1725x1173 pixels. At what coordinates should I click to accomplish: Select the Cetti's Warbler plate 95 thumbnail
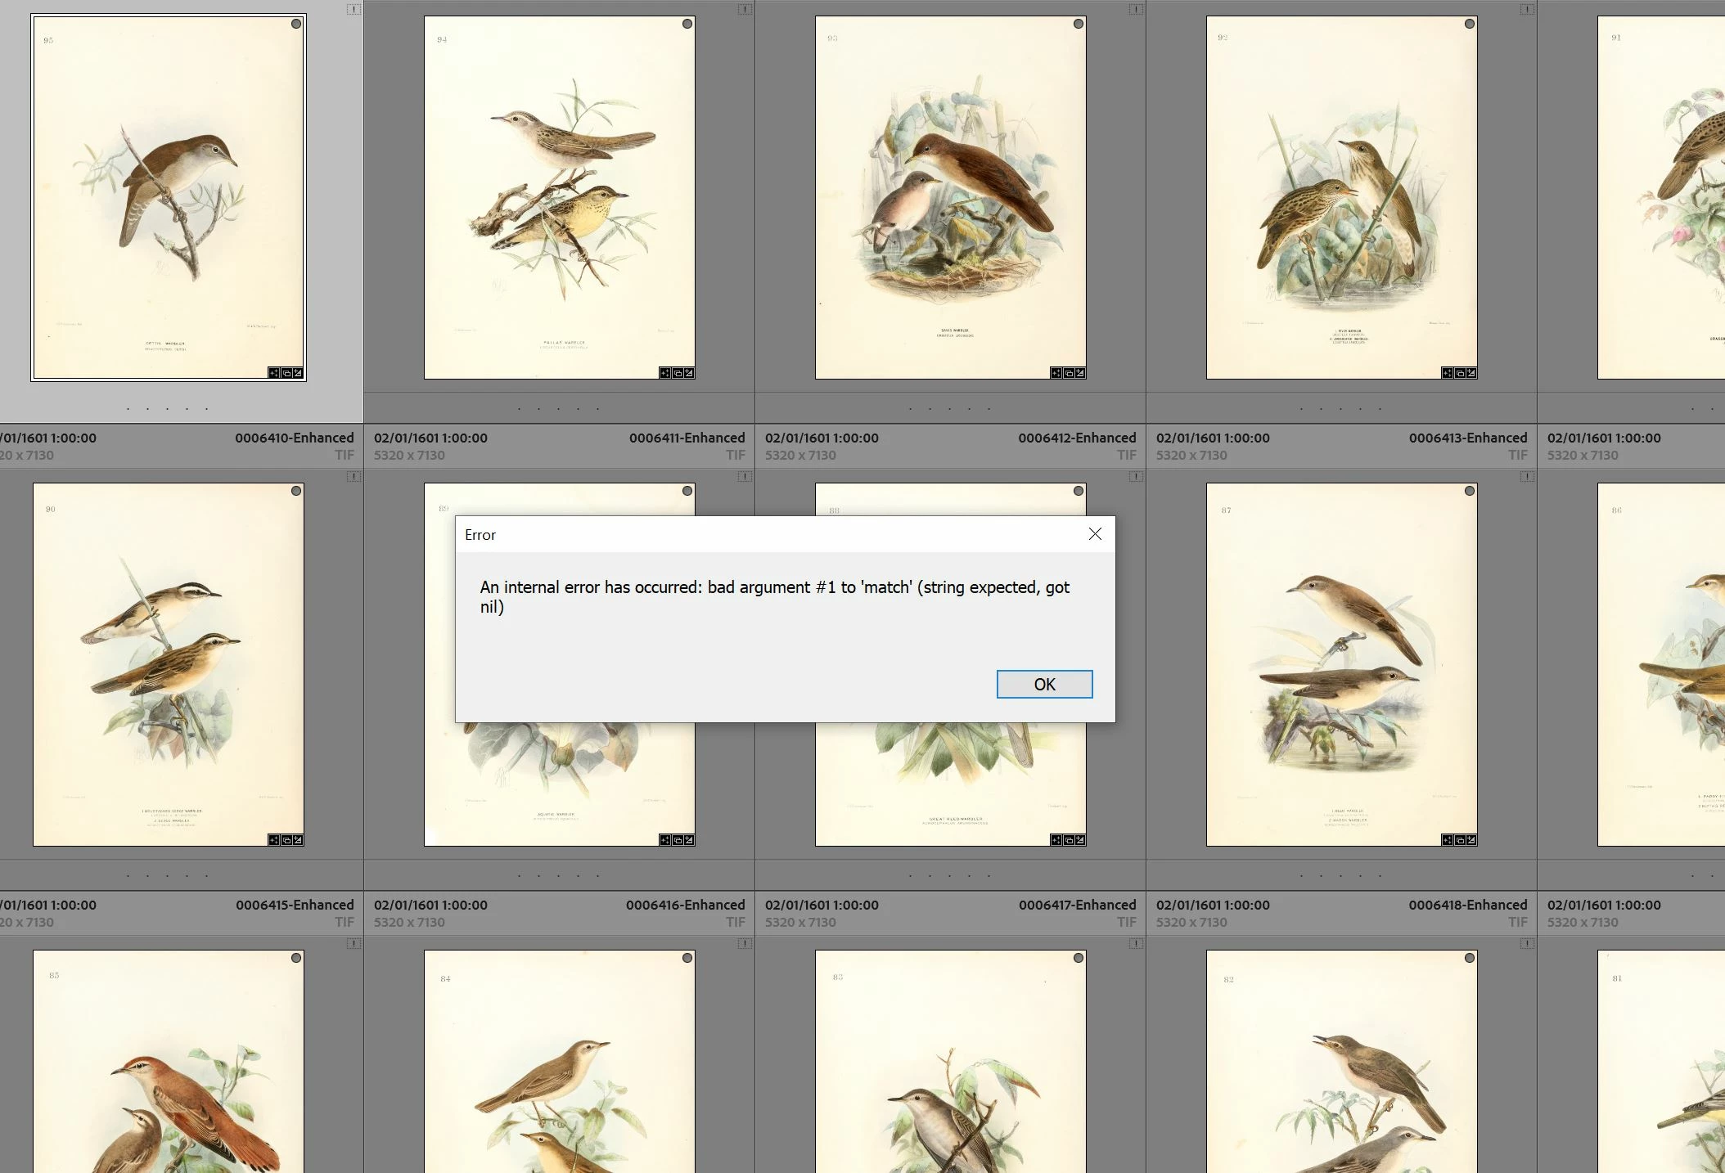click(169, 197)
